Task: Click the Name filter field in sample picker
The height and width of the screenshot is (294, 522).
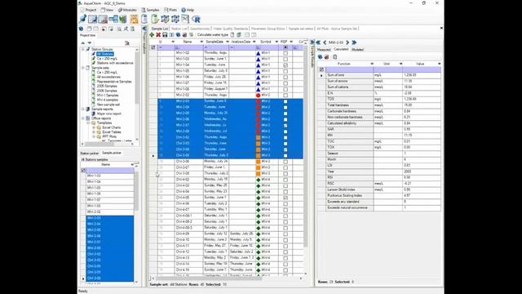Action: (110, 171)
